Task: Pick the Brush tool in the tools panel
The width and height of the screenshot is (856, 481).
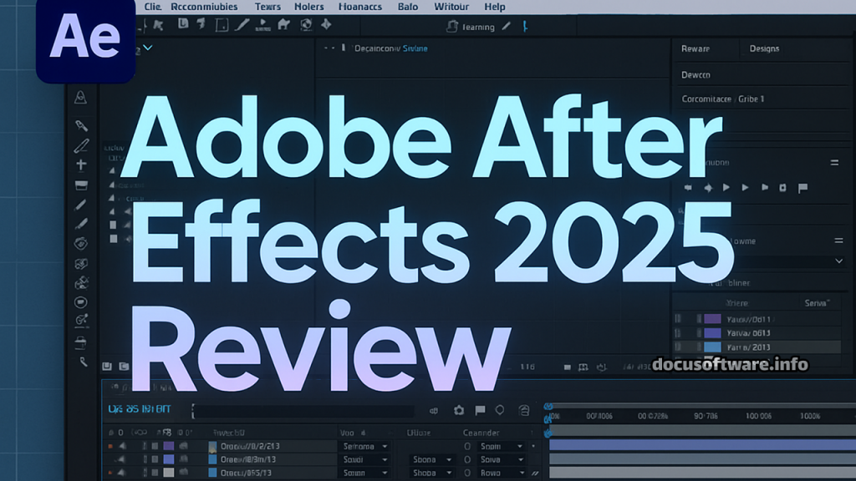Action: (x=81, y=204)
